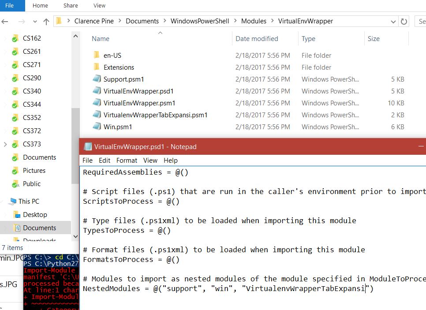Open the Extensions folder icon
This screenshot has width=426, height=310.
[97, 67]
